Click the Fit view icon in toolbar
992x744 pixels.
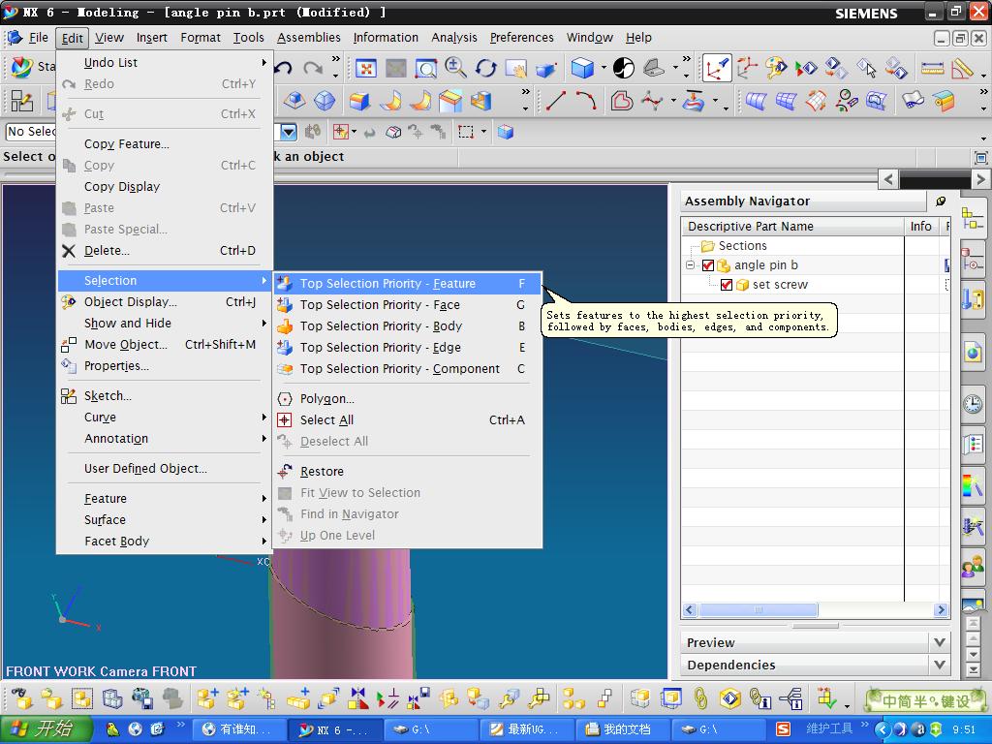pos(365,68)
